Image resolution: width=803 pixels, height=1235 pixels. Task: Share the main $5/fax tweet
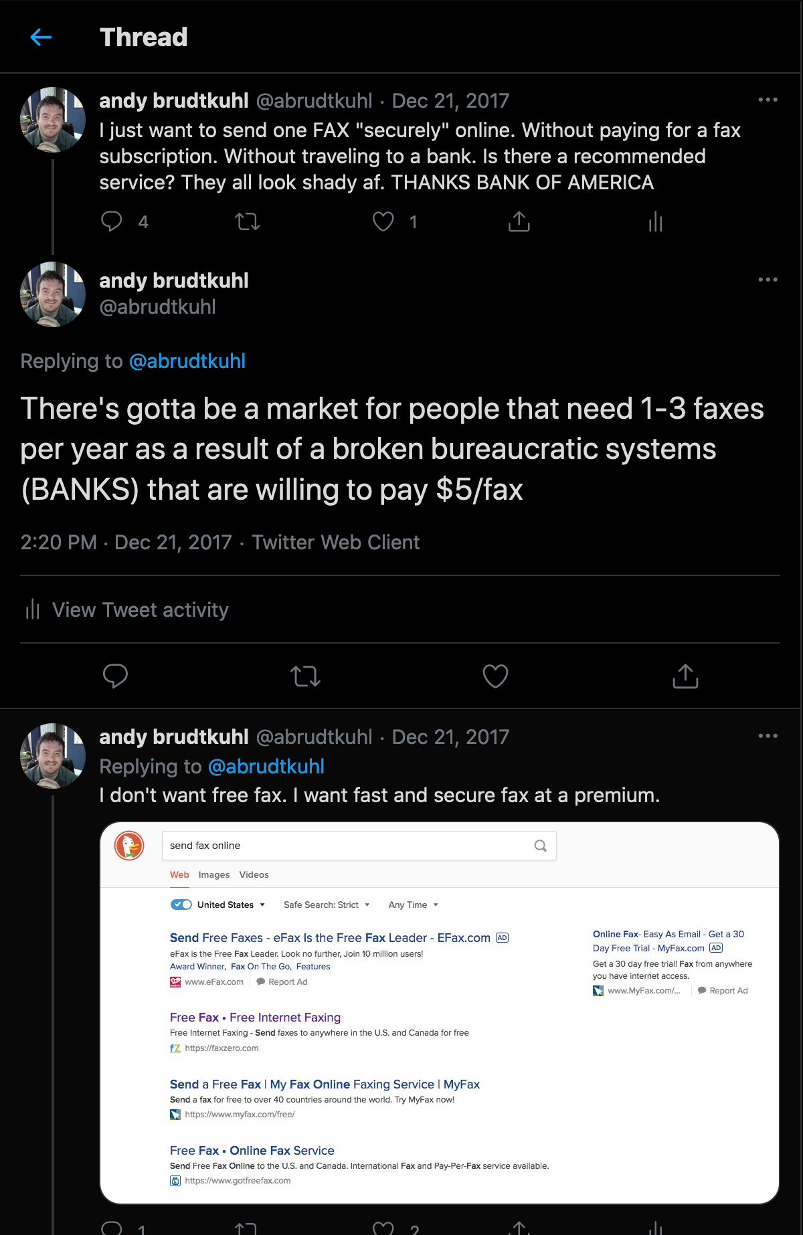685,676
